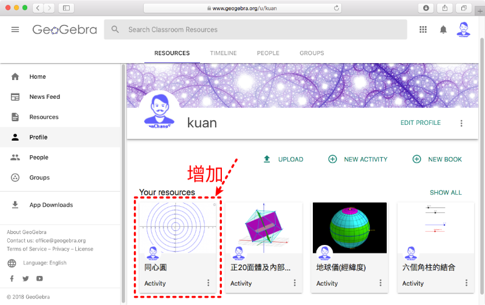Open Groups in sidebar
This screenshot has height=305, width=485.
[60, 178]
